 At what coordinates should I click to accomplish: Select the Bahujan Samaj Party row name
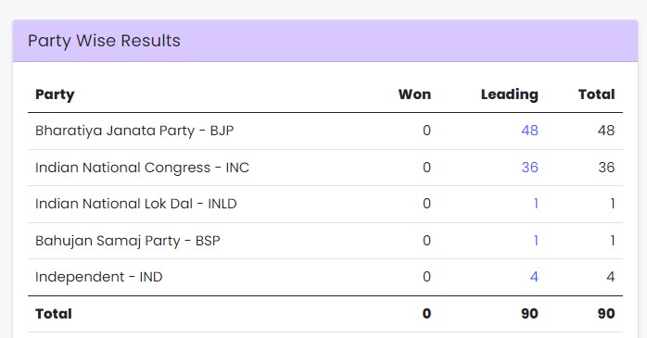pyautogui.click(x=128, y=241)
